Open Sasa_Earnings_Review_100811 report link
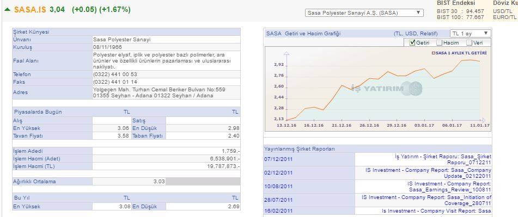The image size is (518, 217). click(x=449, y=187)
